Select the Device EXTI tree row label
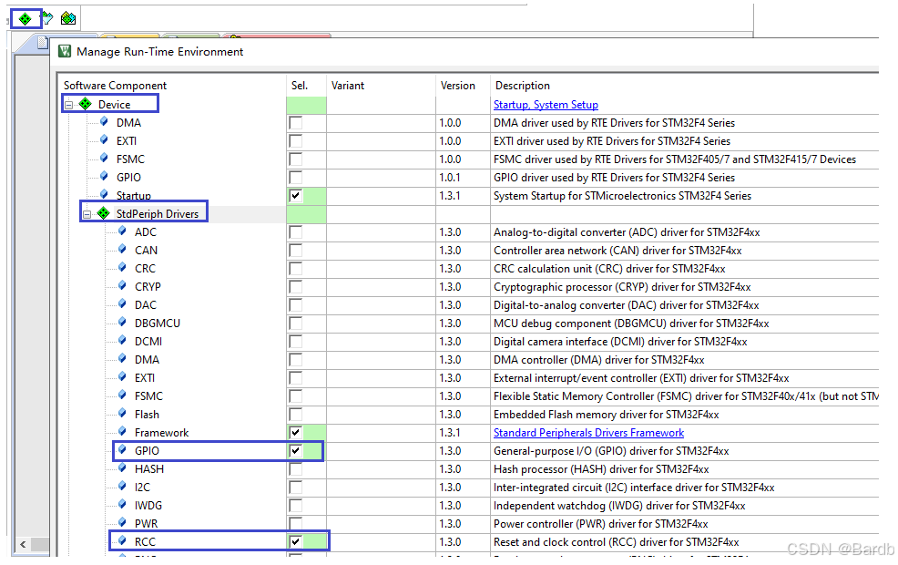Screen dimensions: 898x565 pos(127,141)
